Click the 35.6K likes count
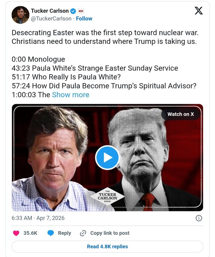Screen dimensions: 215x257 pos(30,233)
